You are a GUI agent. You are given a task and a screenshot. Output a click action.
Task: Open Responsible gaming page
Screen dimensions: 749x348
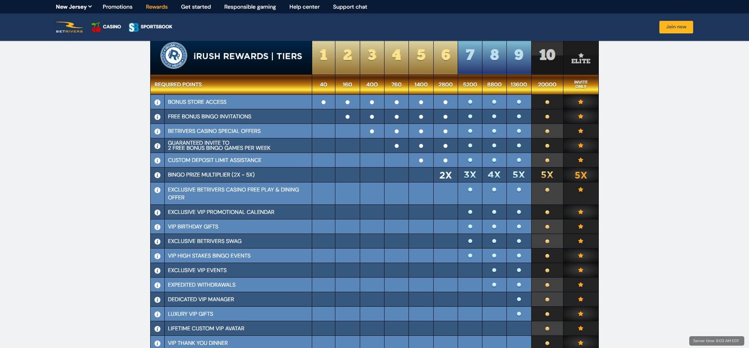[250, 7]
